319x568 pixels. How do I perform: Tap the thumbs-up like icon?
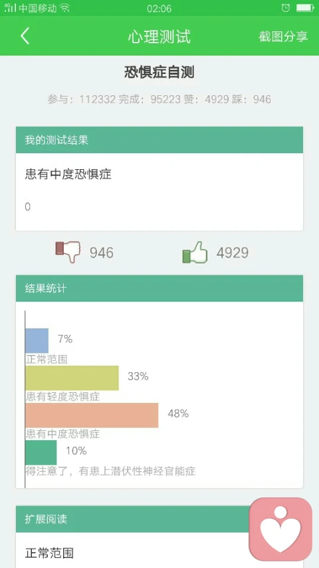coord(195,252)
